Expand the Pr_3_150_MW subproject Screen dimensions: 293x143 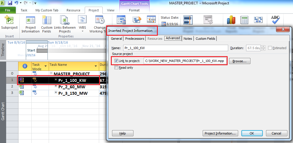pos(56,92)
